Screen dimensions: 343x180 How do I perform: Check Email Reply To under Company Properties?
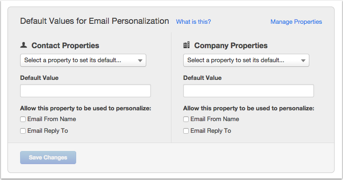[x=186, y=131]
